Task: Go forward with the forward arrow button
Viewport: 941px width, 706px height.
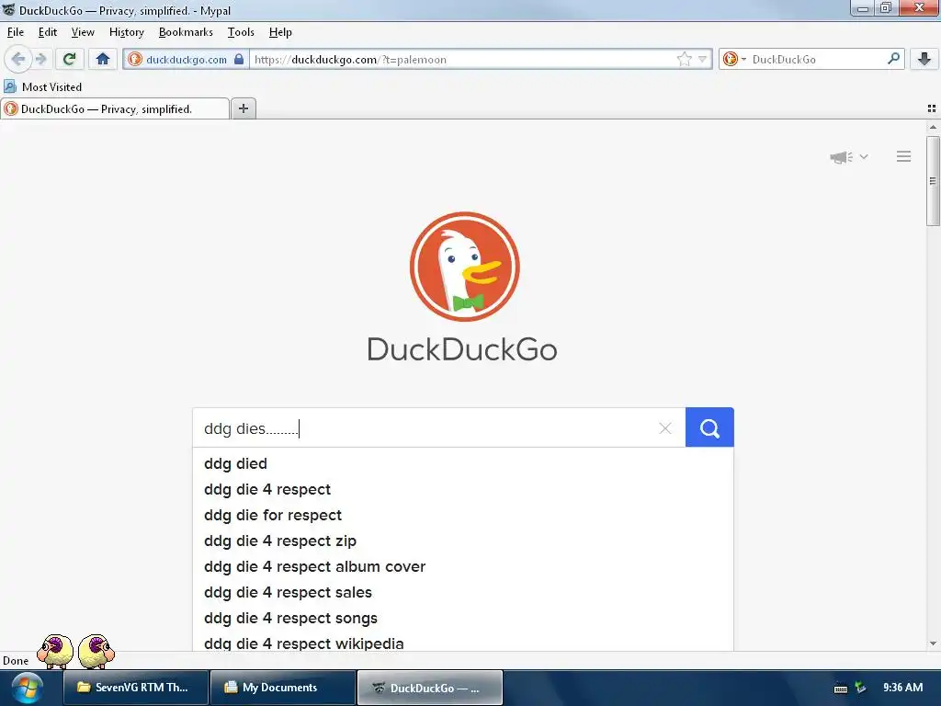Action: point(40,59)
